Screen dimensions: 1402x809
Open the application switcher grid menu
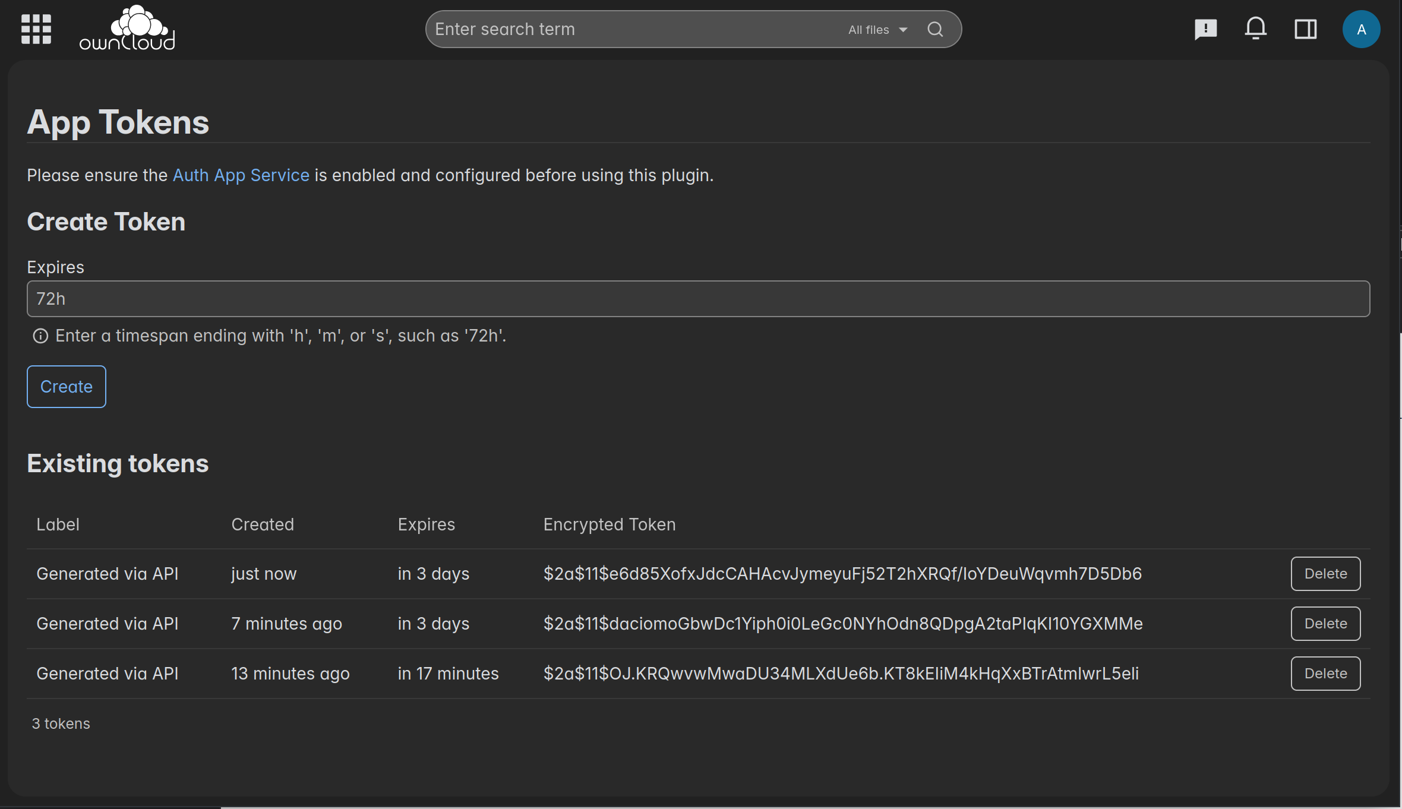tap(36, 29)
